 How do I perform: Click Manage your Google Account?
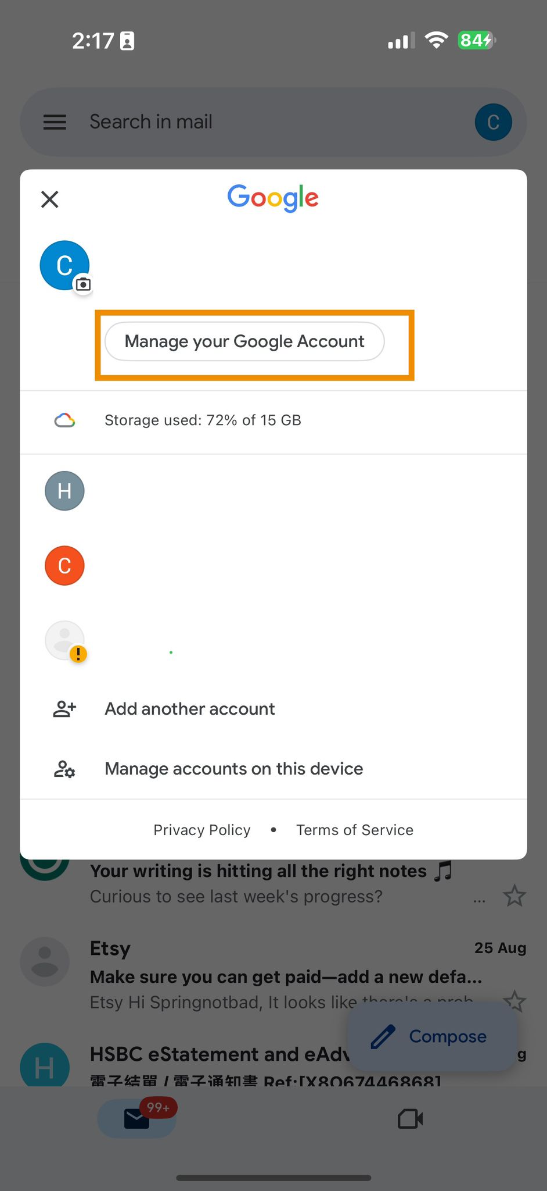pyautogui.click(x=244, y=341)
